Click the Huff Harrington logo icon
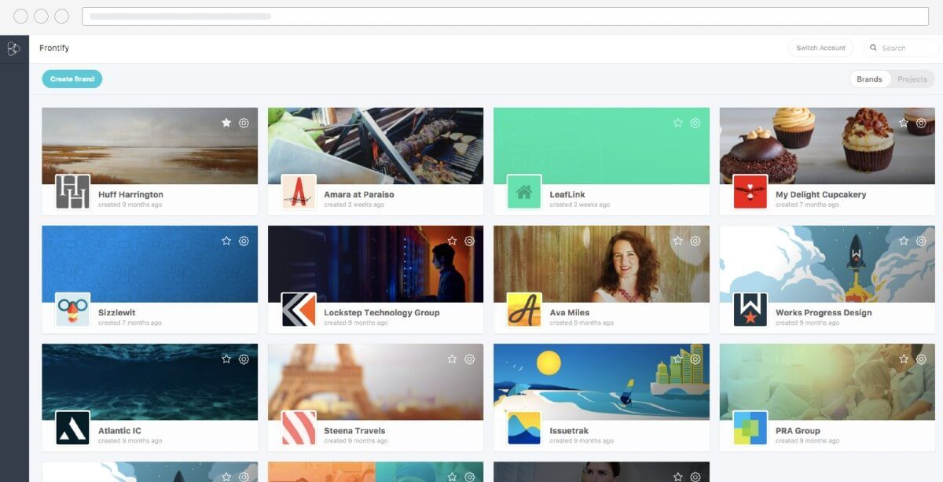 (x=72, y=192)
